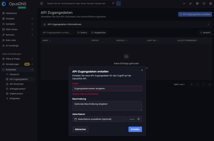
Task: Click Ablaufdatum auswählen date picker
Action: [99, 119]
